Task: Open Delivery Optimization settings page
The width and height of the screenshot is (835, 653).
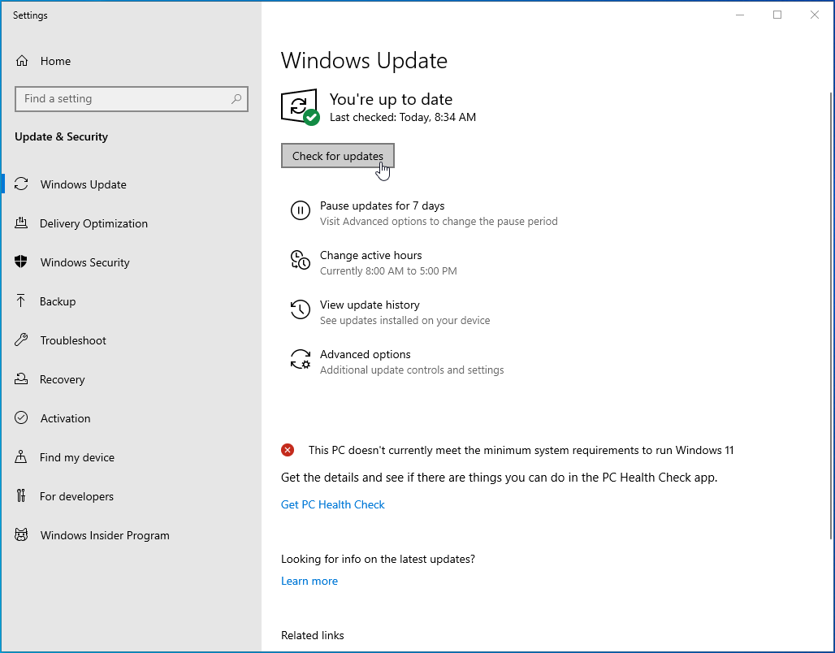Action: 93,223
